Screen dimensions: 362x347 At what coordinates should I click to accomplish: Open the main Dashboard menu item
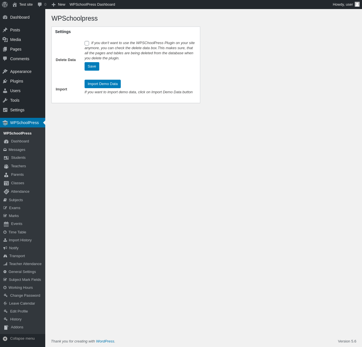(23, 17)
